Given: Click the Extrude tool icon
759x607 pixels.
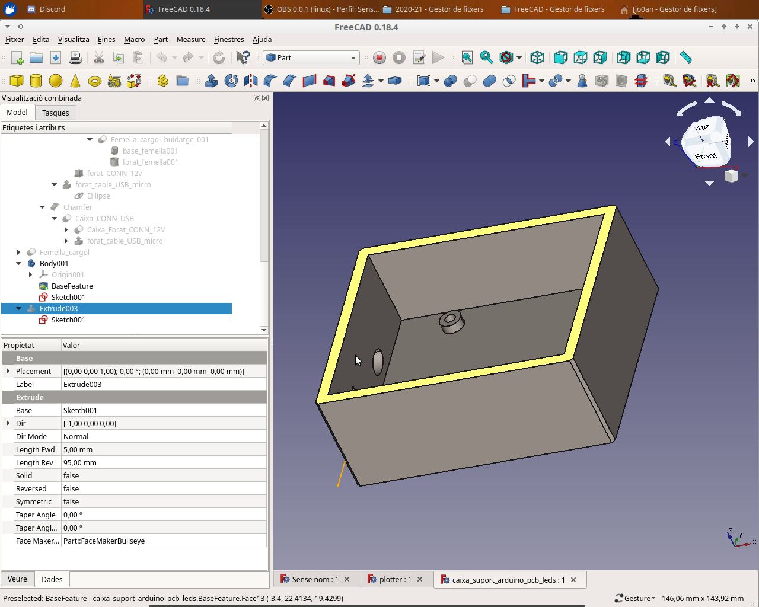Looking at the screenshot, I should (x=211, y=81).
